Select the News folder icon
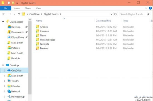Screen dimensions: 153x101 pos(37,35)
